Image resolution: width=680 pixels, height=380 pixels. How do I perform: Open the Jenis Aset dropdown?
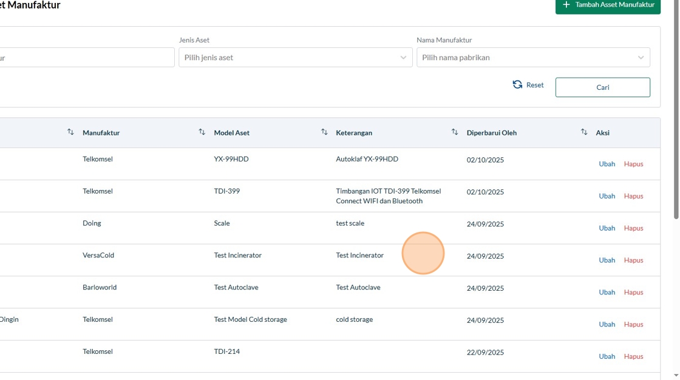(x=295, y=58)
